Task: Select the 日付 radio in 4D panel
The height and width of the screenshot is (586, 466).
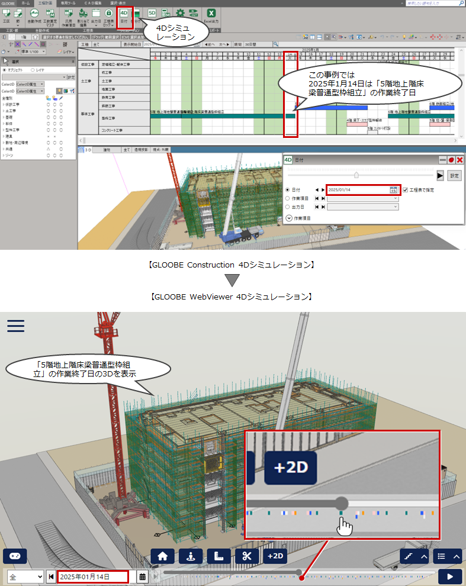Action: [288, 190]
